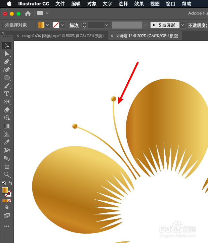Open Edit Toolbar three dots
The width and height of the screenshot is (208, 243).
point(7,226)
